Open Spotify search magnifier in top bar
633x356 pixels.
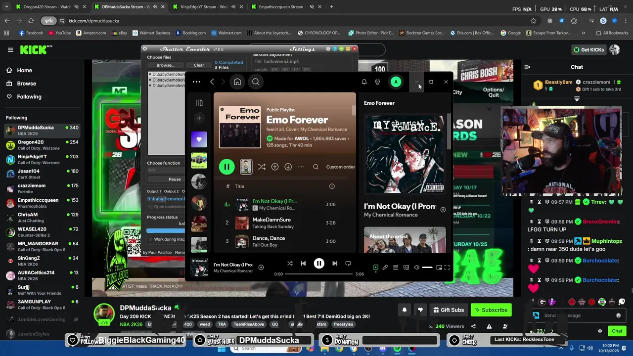[256, 82]
